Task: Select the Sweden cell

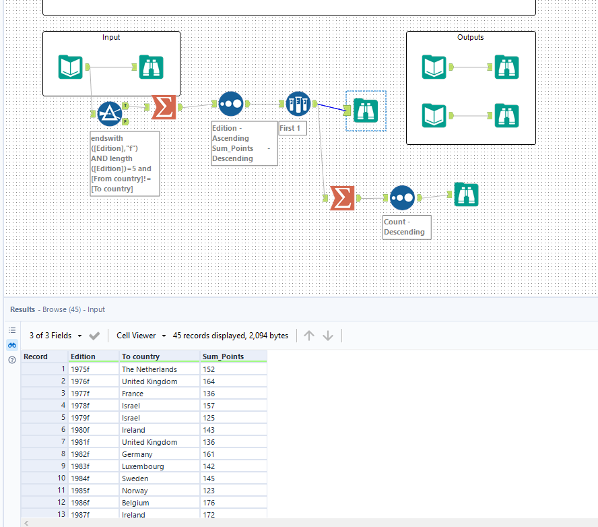Action: pos(160,478)
